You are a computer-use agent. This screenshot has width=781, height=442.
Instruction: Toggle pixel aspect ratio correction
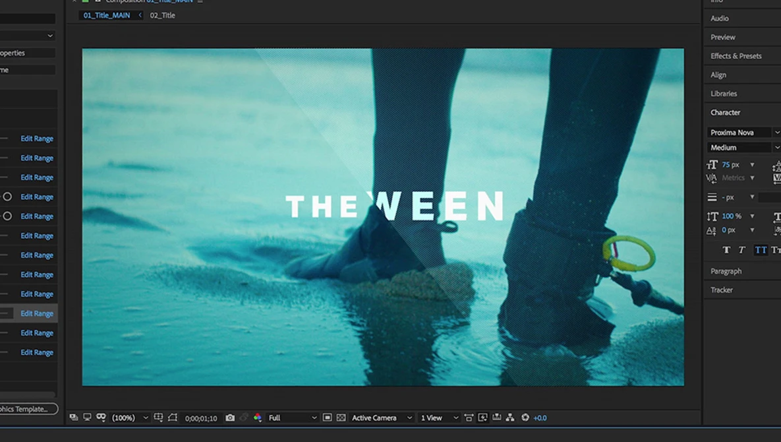point(469,418)
